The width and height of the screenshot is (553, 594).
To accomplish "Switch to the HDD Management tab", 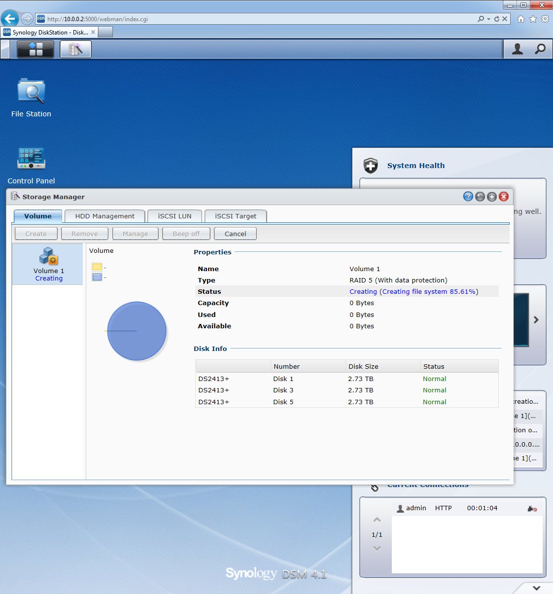I will pyautogui.click(x=104, y=216).
